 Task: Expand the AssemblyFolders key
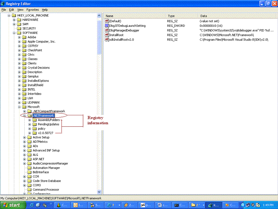[x=30, y=120]
